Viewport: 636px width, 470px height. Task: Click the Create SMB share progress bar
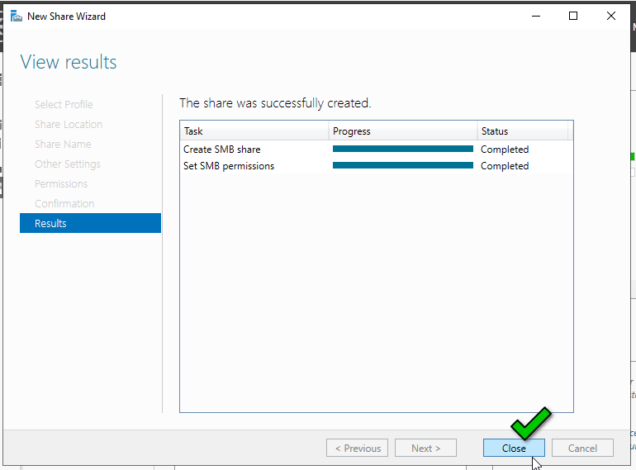pos(402,150)
